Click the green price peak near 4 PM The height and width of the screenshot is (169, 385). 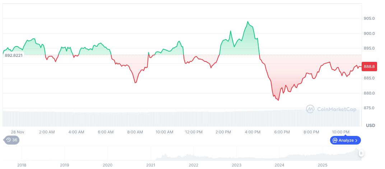[247, 22]
